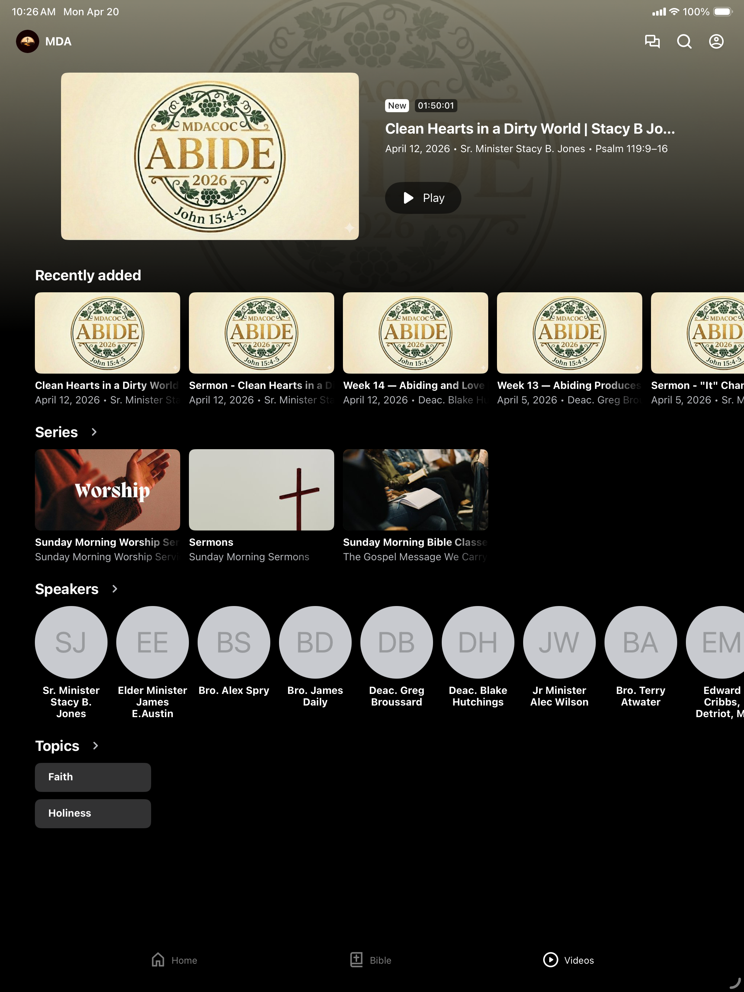
Task: Tap Bro. Alex Spry name
Action: click(234, 691)
